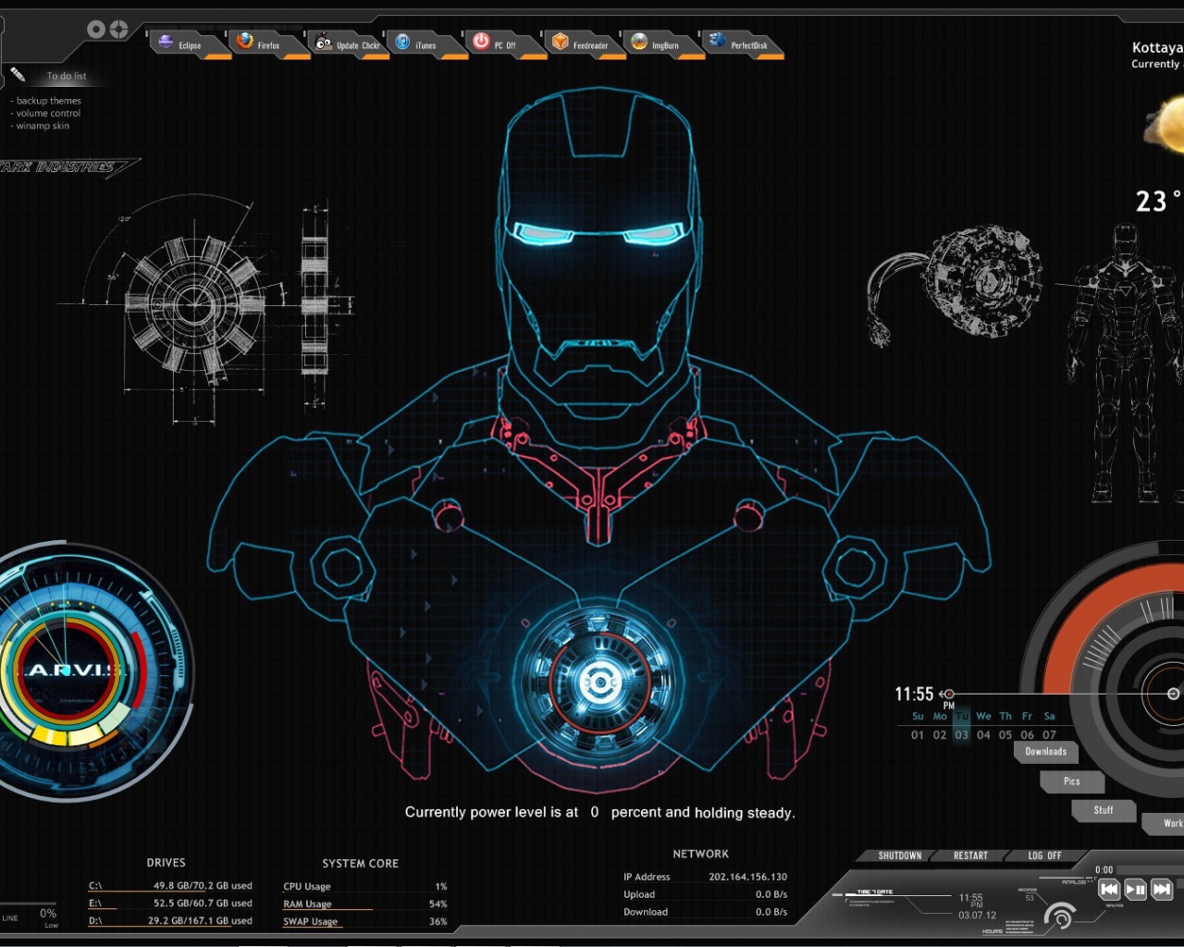Launch Eclipse from the top launcher bar

pyautogui.click(x=166, y=42)
